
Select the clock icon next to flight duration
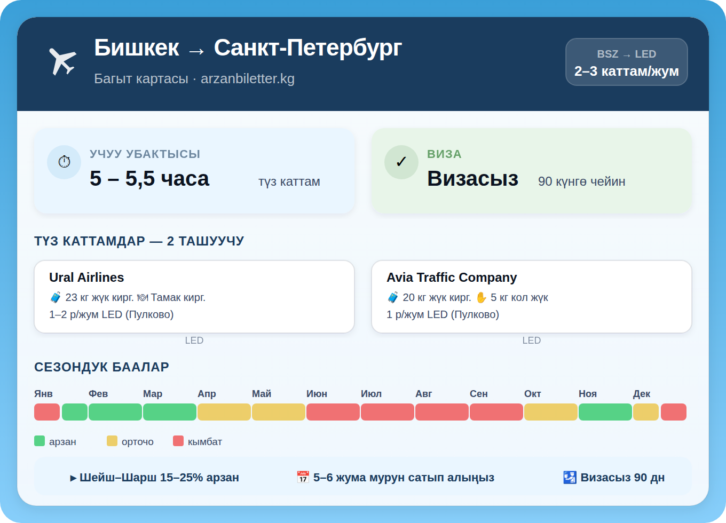[x=64, y=162]
